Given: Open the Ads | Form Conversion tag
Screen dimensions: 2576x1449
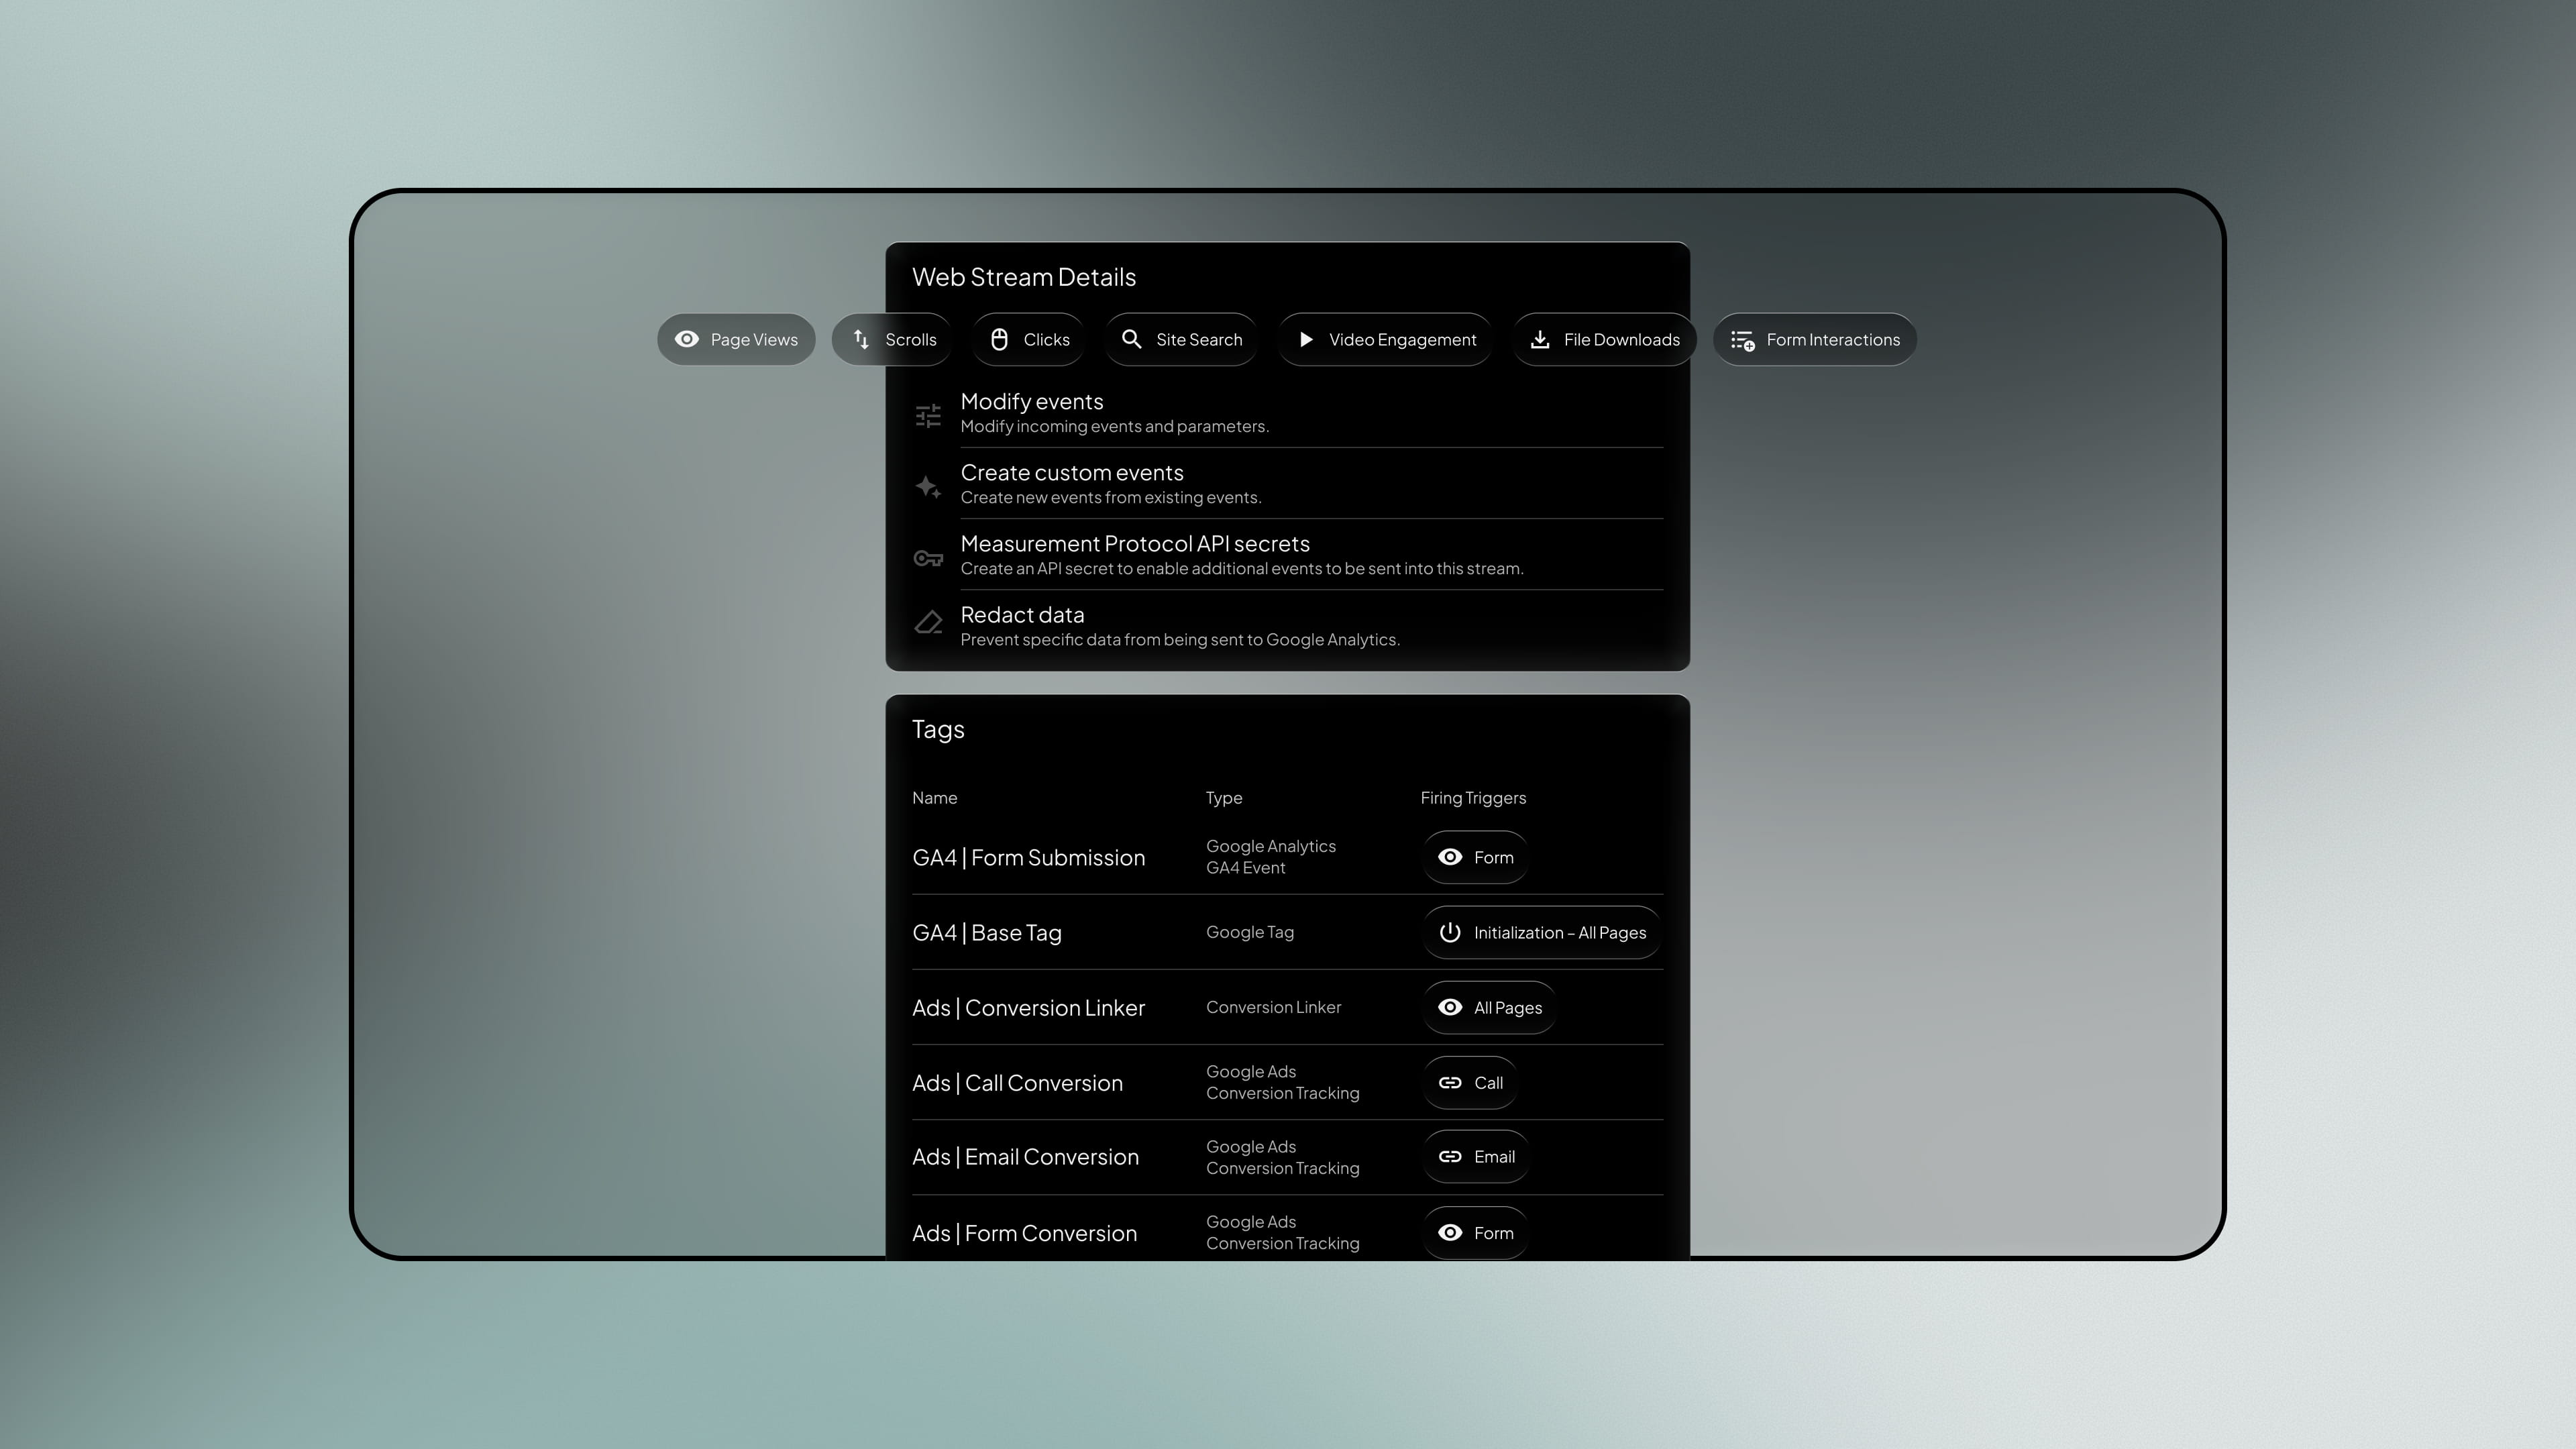Looking at the screenshot, I should [1024, 1233].
